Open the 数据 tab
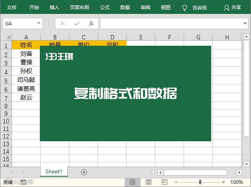251x187 pixels. pos(125,7)
